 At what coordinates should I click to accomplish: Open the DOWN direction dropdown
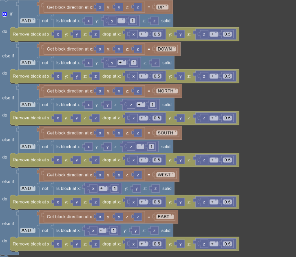(x=166, y=49)
